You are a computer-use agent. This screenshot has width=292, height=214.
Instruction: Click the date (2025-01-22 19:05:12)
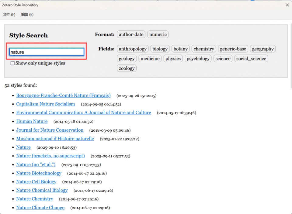(x=120, y=139)
